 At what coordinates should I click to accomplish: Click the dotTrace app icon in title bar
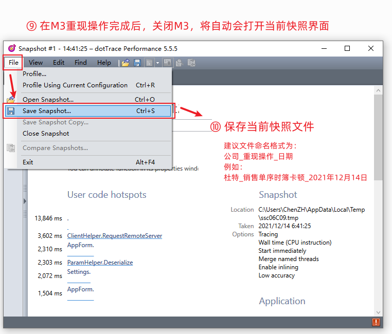(x=12, y=48)
